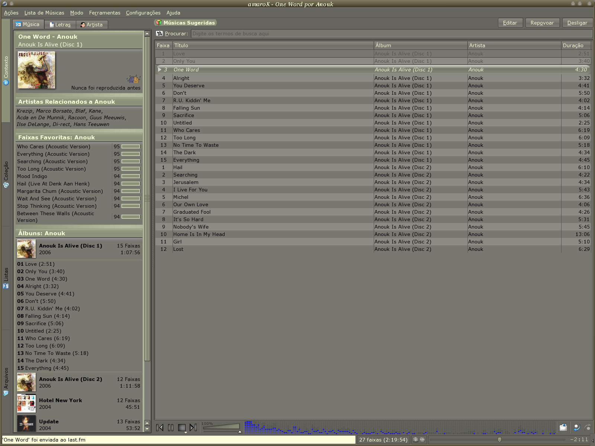The height and width of the screenshot is (446, 595).
Task: Redo the playlist change
Action: [x=588, y=427]
